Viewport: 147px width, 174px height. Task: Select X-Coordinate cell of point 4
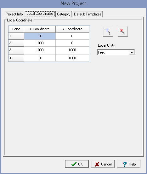click(40, 58)
